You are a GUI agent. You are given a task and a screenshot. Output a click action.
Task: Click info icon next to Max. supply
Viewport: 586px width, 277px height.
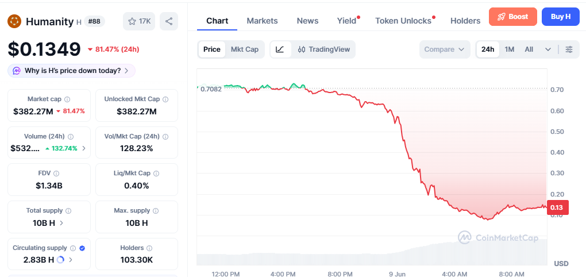click(156, 211)
